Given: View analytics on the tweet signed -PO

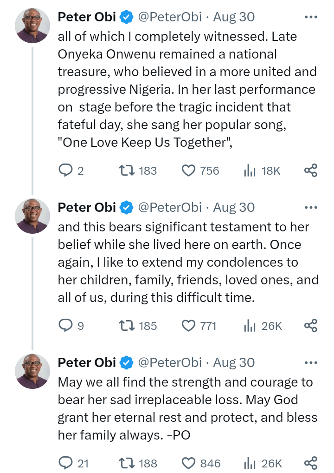Looking at the screenshot, I should pyautogui.click(x=250, y=463).
